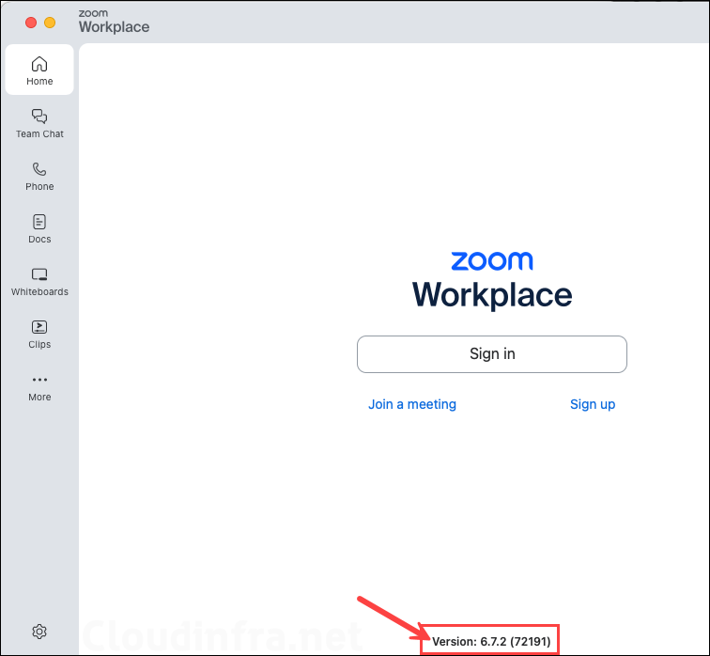Click the Sign in button

pos(492,353)
